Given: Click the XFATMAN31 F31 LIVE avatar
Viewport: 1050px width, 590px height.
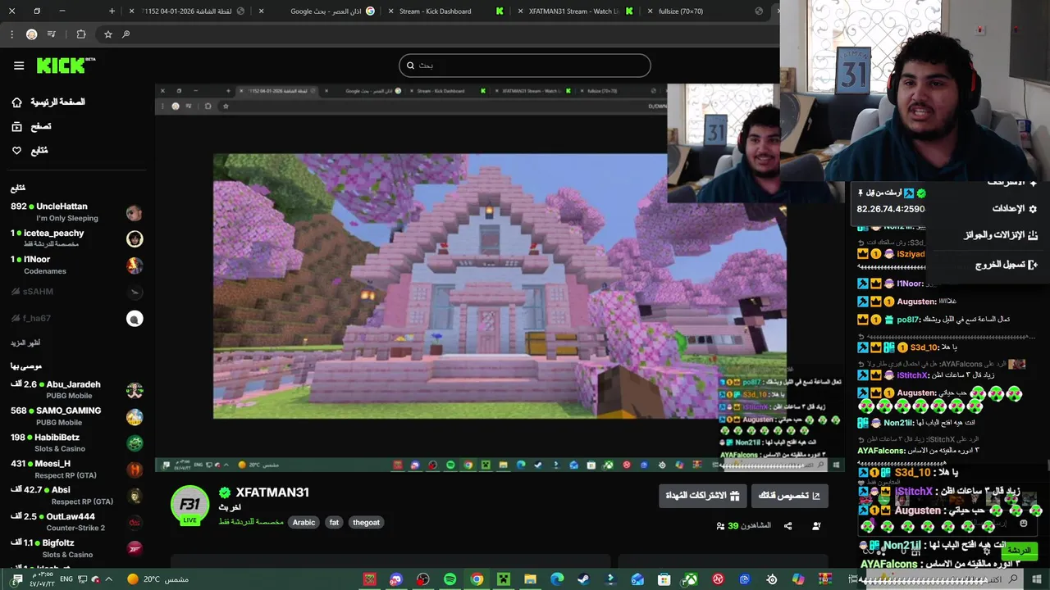Looking at the screenshot, I should (x=189, y=506).
